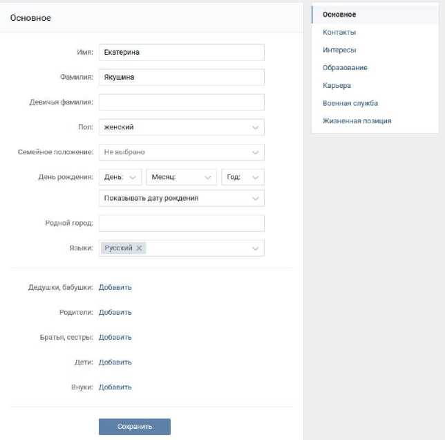Screen dimensions: 445x440
Task: Click the Языки dropdown arrow
Action: pyautogui.click(x=256, y=248)
